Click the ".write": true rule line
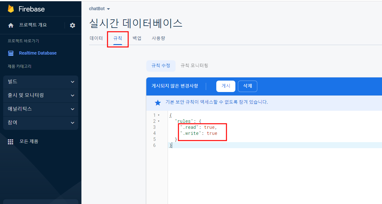This screenshot has width=382, height=204. [x=198, y=133]
